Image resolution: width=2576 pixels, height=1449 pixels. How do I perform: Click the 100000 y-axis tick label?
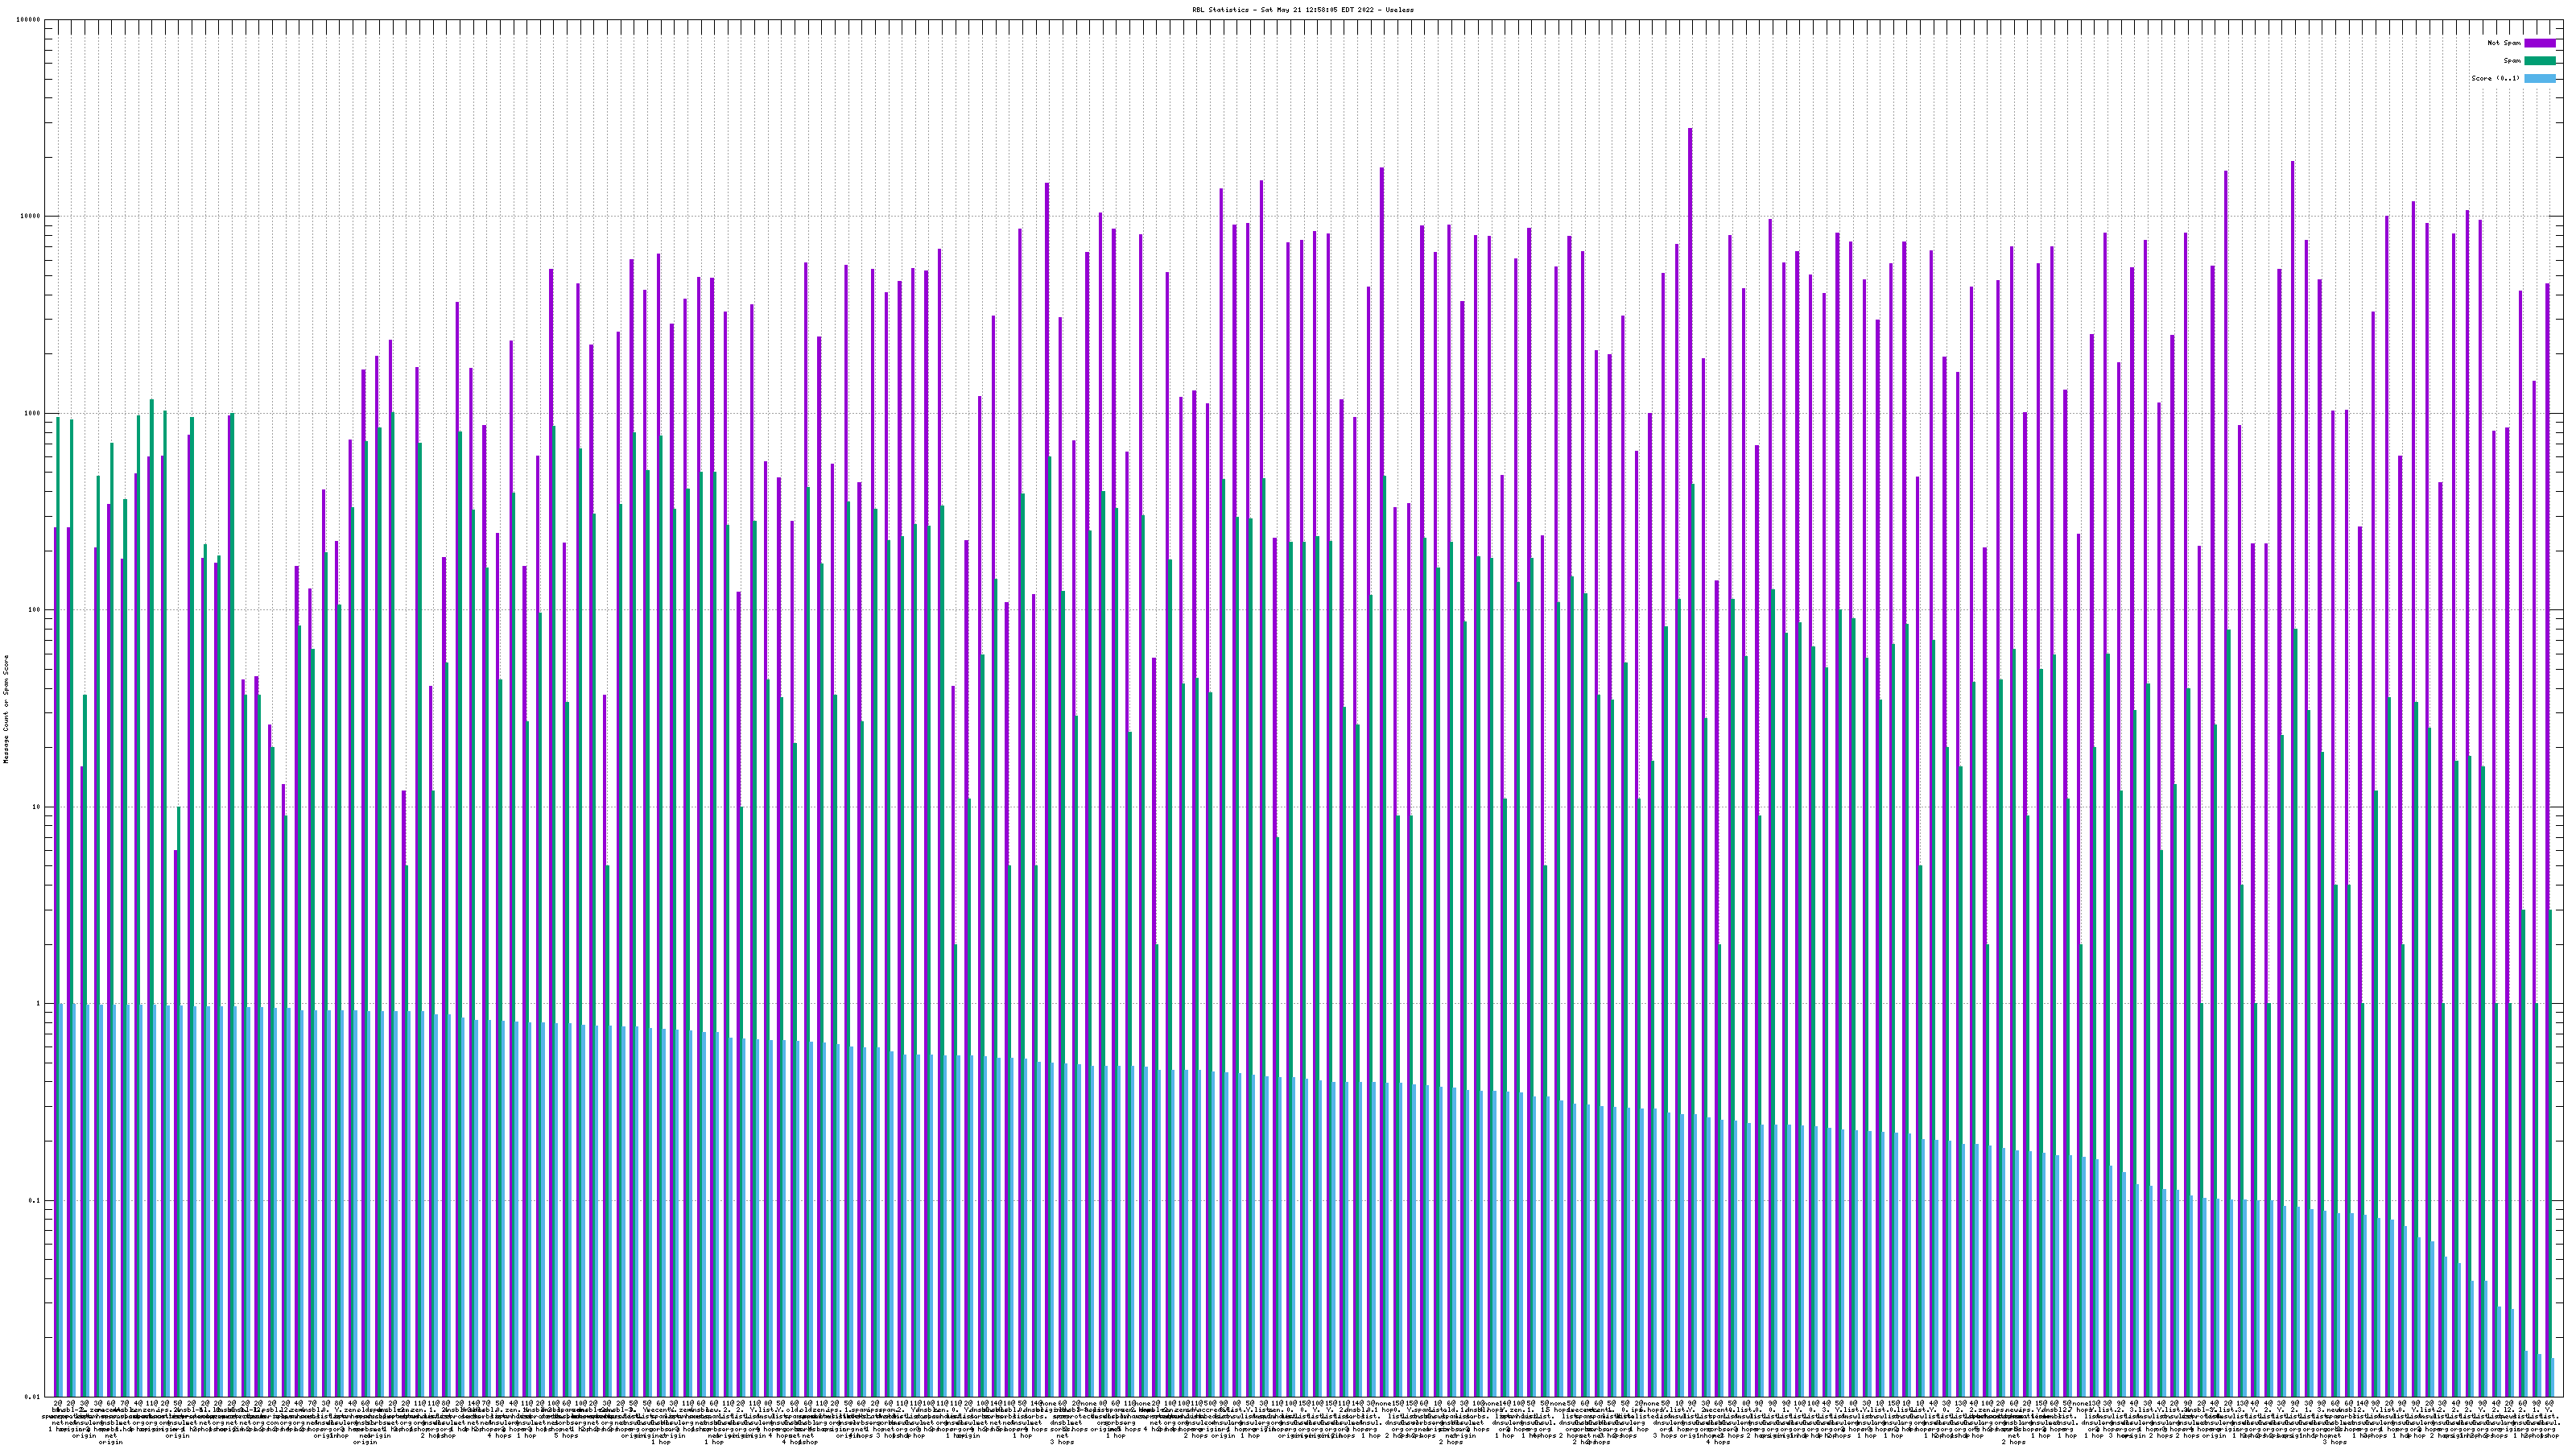[x=29, y=20]
